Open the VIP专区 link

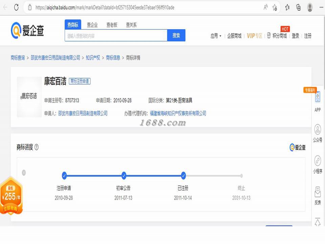point(255,36)
